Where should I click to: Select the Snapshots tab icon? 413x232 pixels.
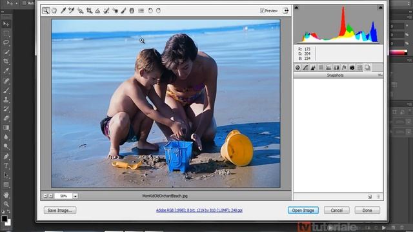coord(367,68)
